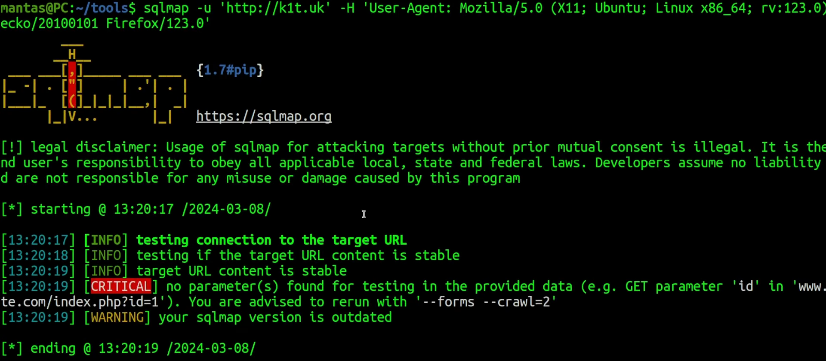The width and height of the screenshot is (826, 361).
Task: Open the https://sqlmap.org link
Action: click(x=264, y=116)
